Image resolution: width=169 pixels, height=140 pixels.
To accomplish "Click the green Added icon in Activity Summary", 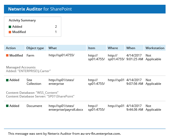I will [10, 27].
